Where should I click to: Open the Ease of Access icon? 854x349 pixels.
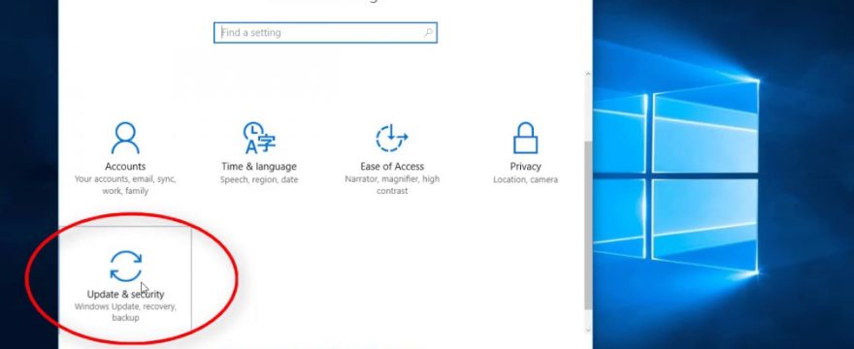point(392,139)
